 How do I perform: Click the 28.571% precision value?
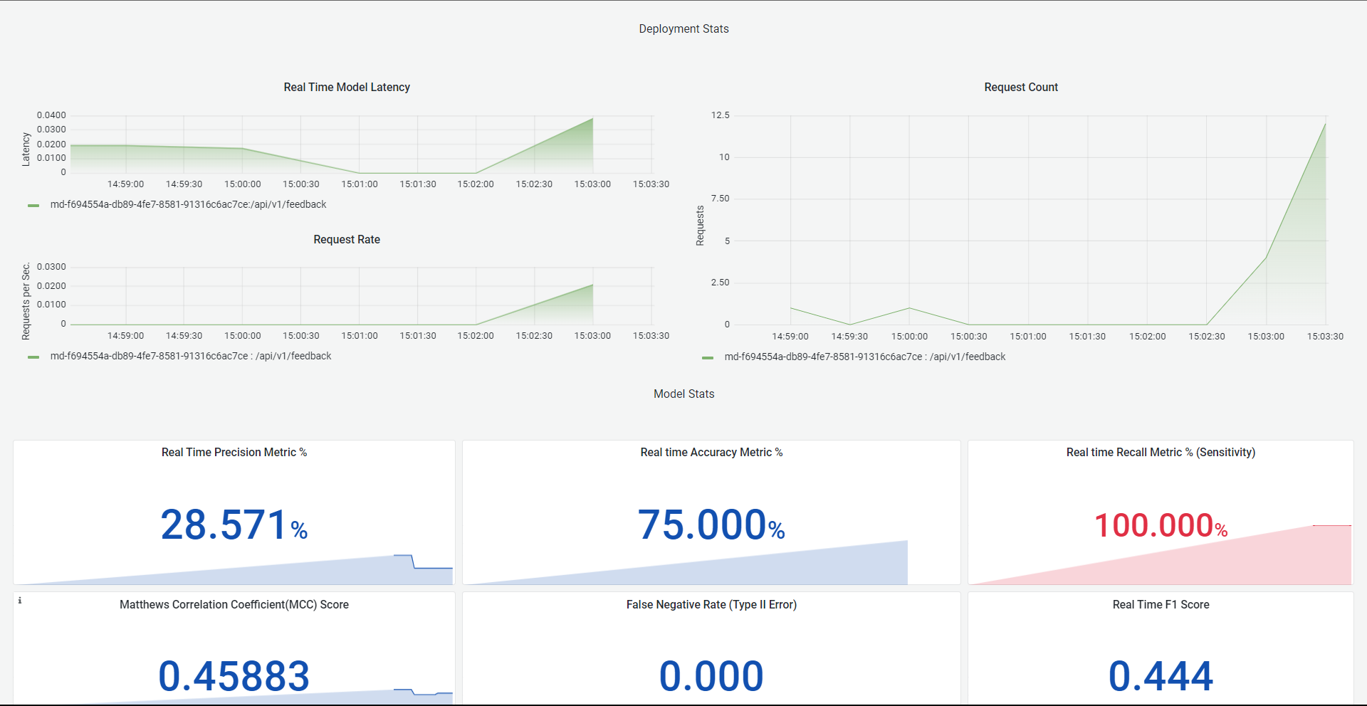(234, 525)
